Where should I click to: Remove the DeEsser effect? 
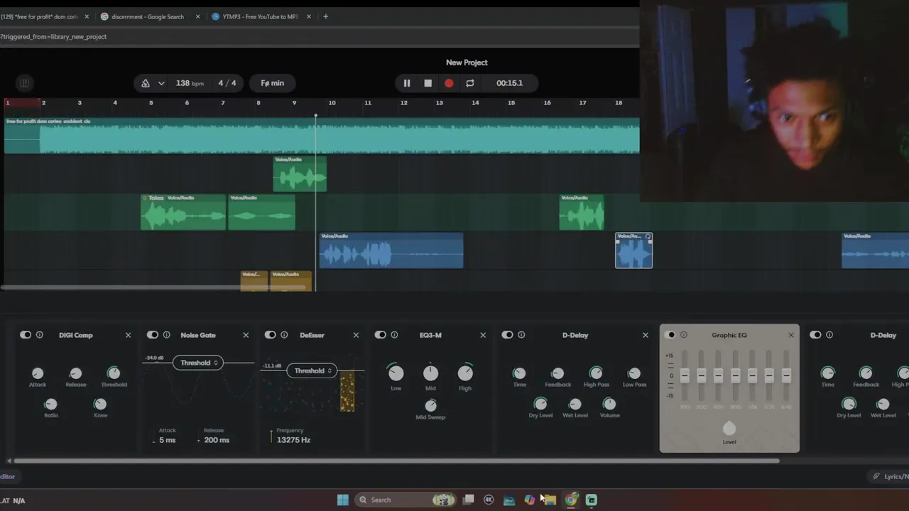356,335
